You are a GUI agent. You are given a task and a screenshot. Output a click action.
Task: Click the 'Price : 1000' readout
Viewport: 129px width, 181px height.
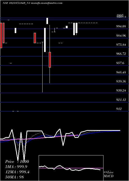(17, 162)
